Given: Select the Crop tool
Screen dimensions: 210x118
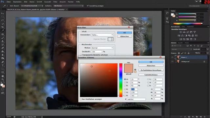Looking at the screenshot, I should pos(3,27).
